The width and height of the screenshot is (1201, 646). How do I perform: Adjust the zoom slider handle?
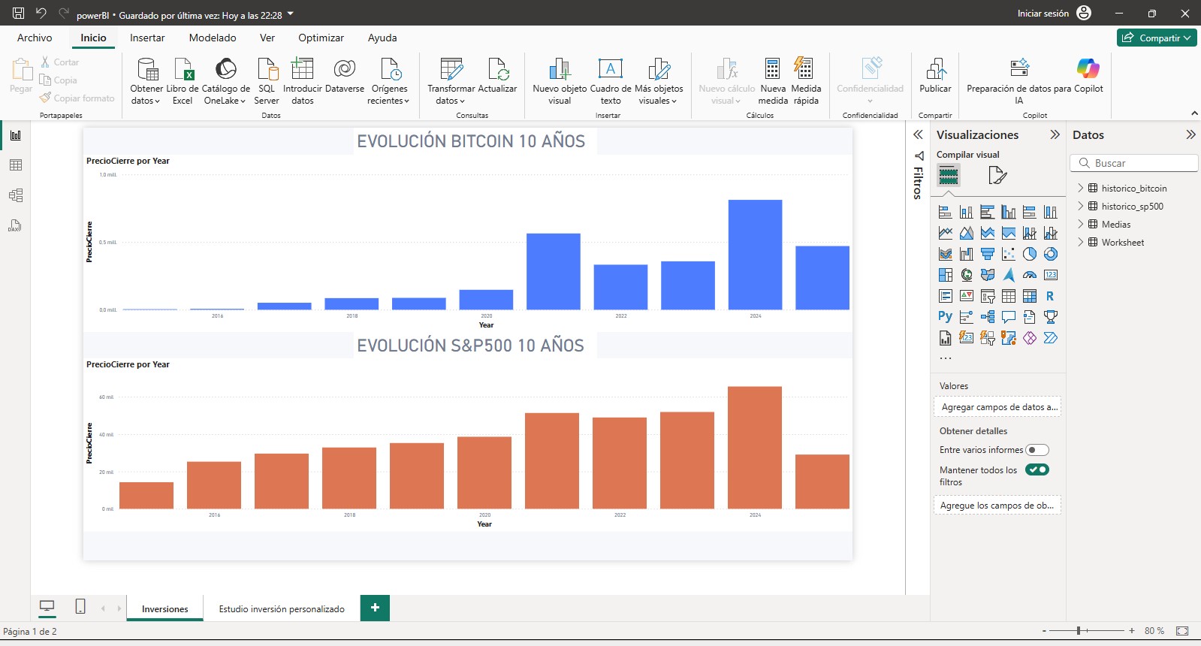(1079, 631)
